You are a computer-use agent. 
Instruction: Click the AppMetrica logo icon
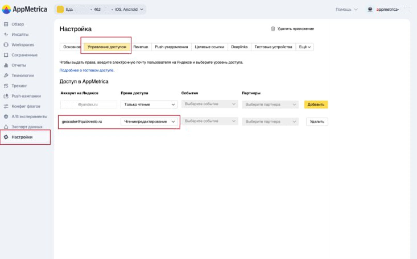coord(7,9)
